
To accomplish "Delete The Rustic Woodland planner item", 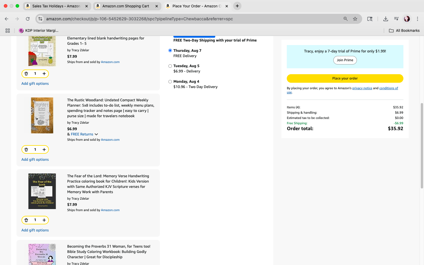I will point(26,150).
